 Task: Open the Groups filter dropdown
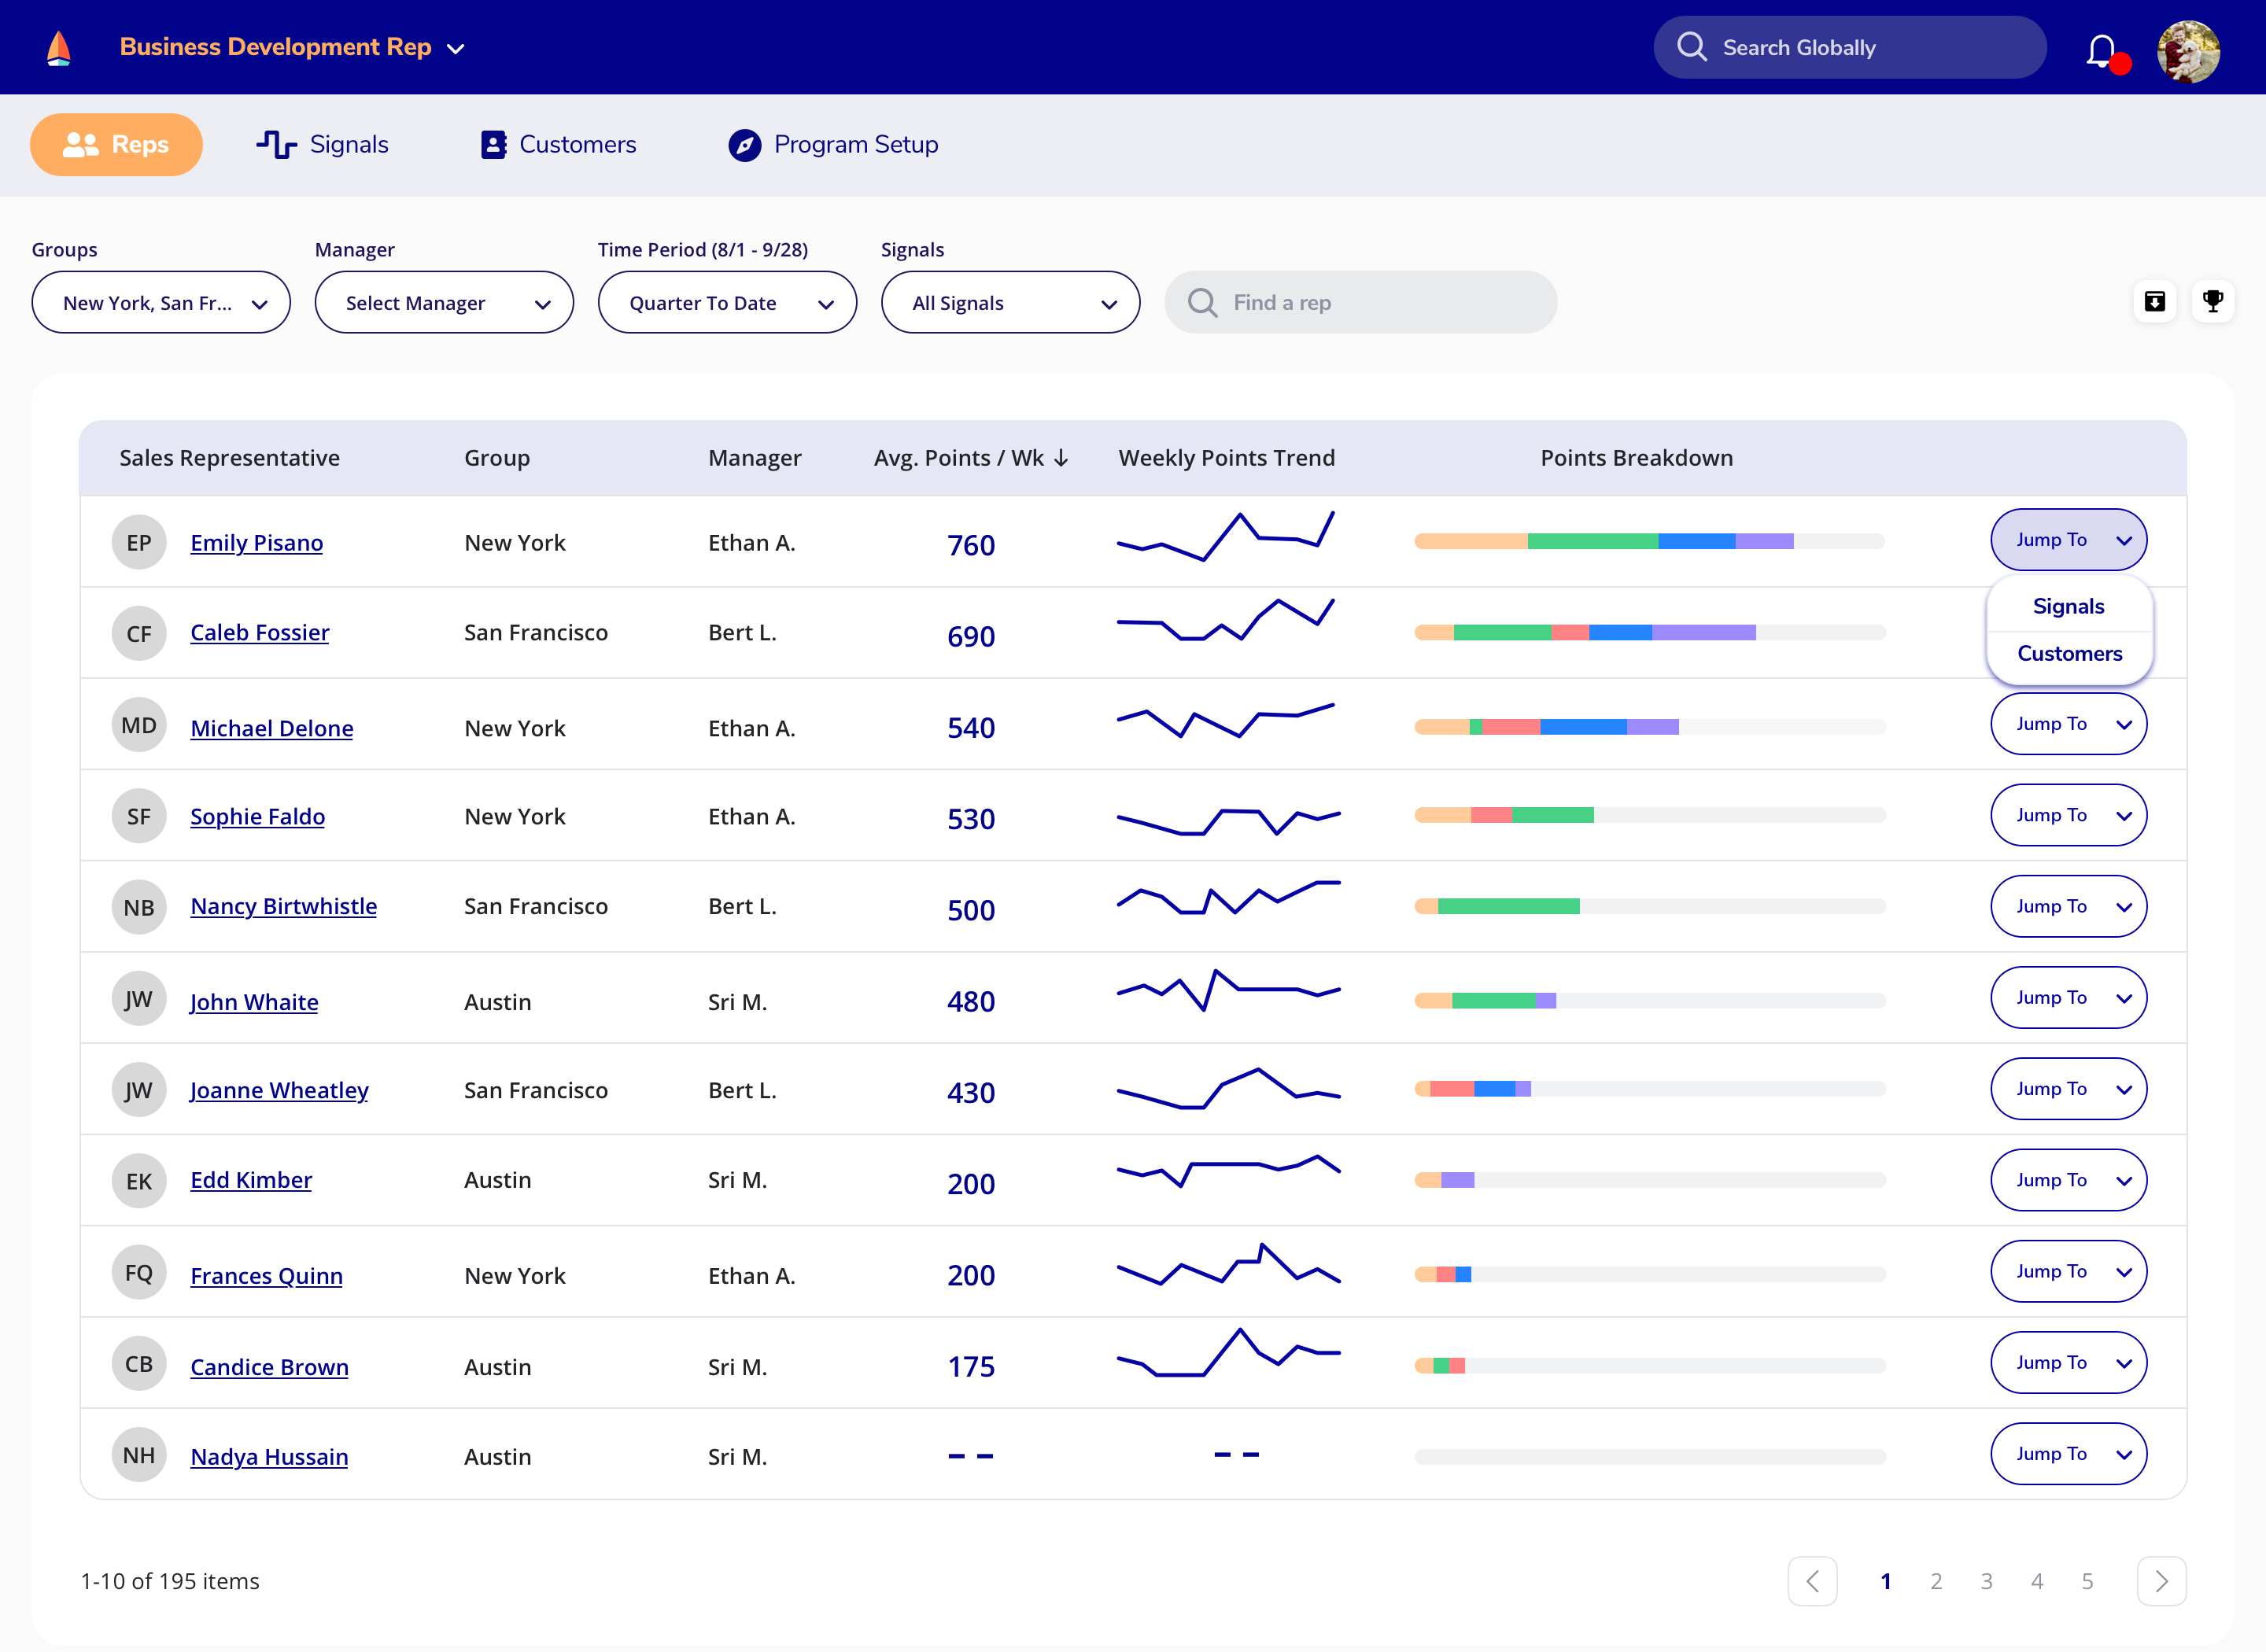coord(161,303)
